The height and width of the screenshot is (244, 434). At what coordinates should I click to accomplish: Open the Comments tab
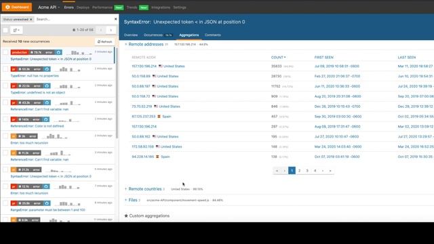tap(213, 35)
